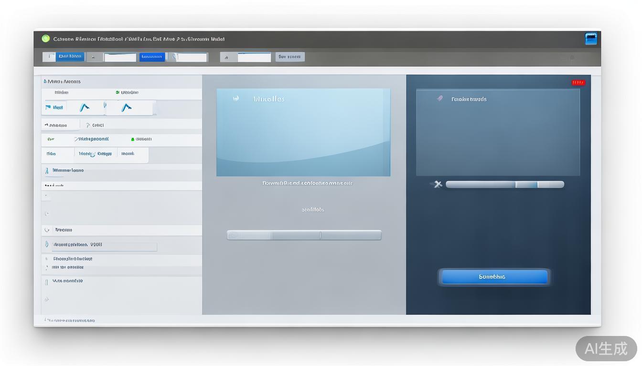Toggle the green checkbox in the sidebar's first row

[118, 92]
